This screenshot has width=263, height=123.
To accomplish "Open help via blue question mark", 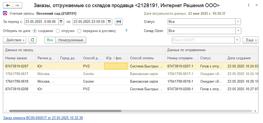I will click(126, 31).
